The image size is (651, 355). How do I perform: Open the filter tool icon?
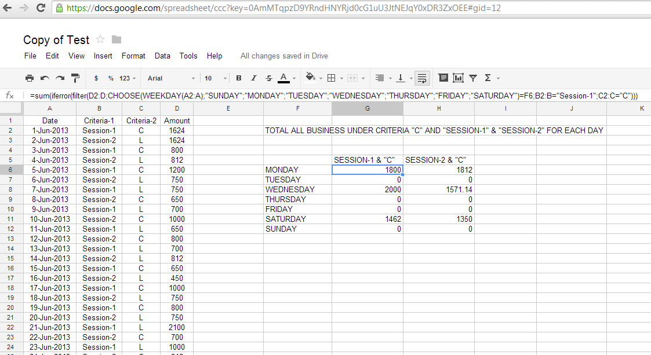click(x=472, y=78)
